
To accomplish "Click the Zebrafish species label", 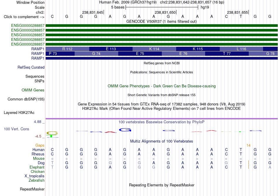I will pos(37,181).
